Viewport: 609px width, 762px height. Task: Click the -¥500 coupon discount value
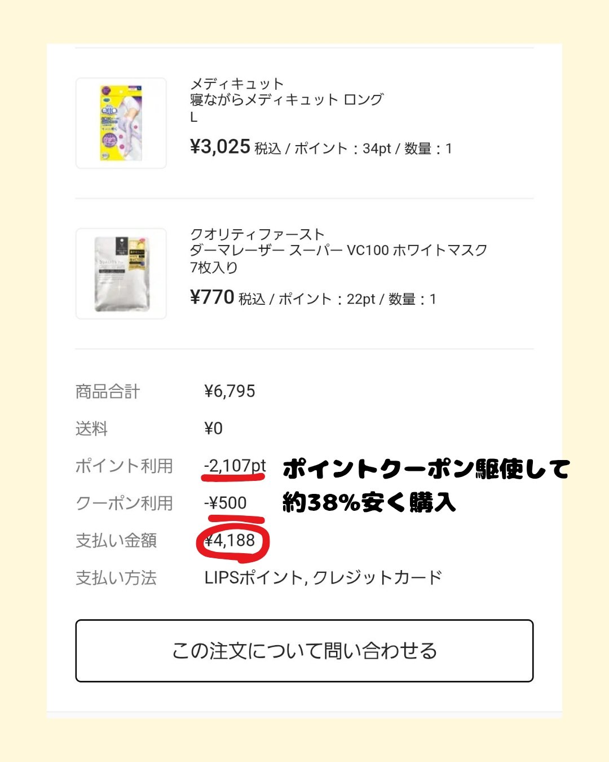tap(224, 503)
